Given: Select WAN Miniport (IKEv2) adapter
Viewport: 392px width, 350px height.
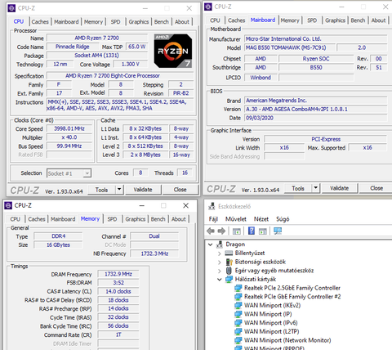Looking at the screenshot, I should [x=272, y=305].
